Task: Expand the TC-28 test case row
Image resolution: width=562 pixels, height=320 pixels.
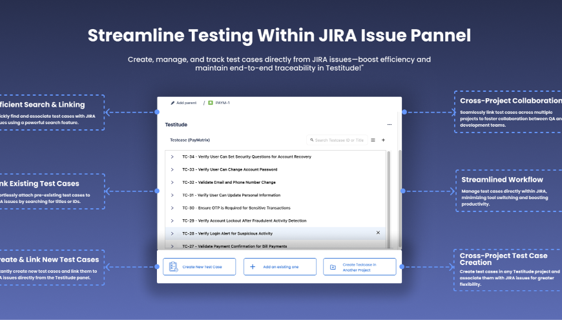Action: point(172,233)
